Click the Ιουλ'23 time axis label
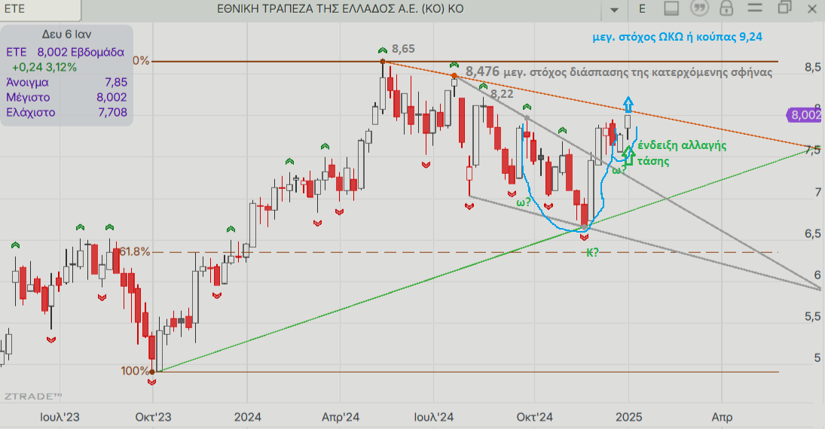 [x=60, y=418]
